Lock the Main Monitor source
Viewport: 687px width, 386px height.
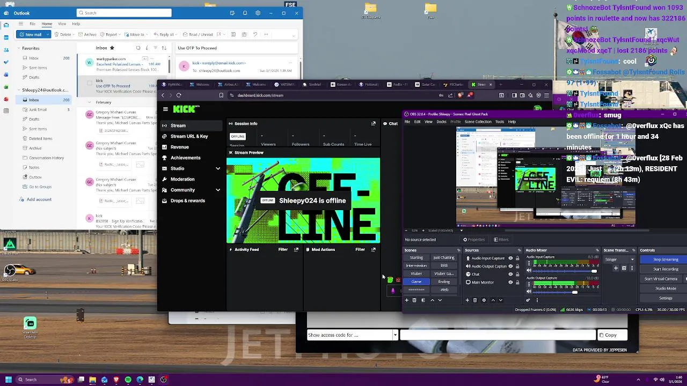pyautogui.click(x=517, y=282)
